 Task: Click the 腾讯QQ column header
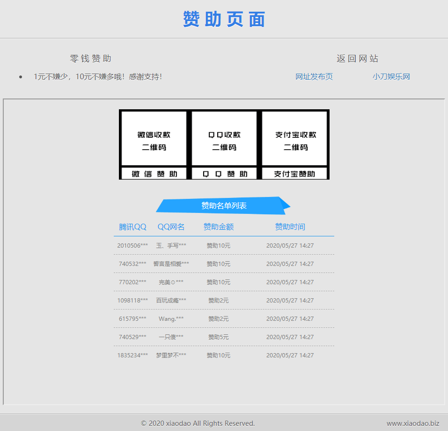coord(132,227)
